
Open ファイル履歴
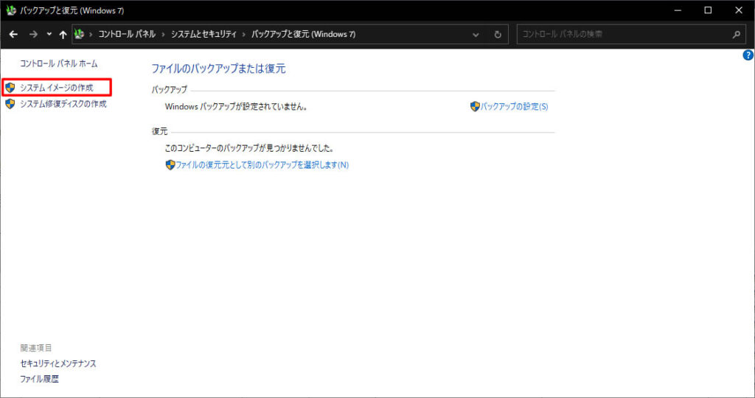coord(40,379)
